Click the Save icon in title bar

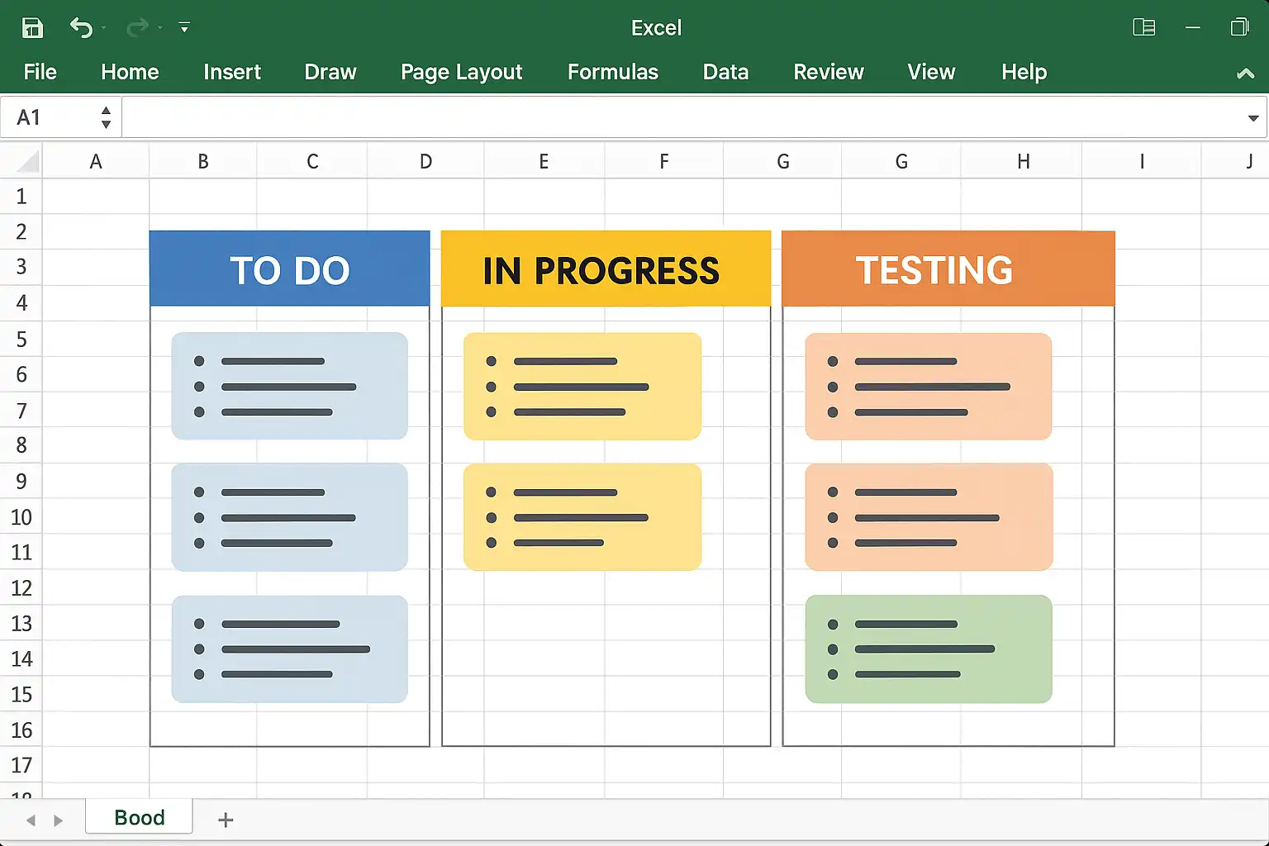point(31,27)
